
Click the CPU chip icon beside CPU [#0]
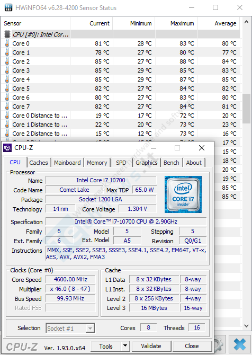tap(7, 34)
